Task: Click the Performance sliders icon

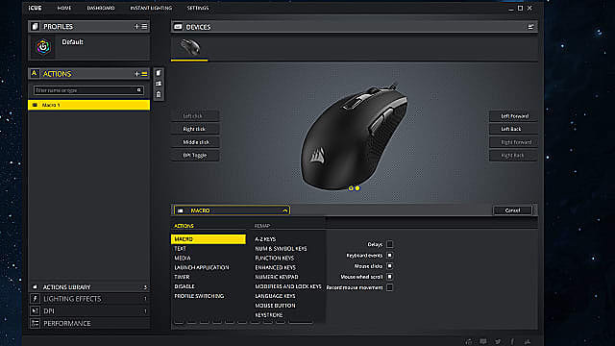Action: pos(35,323)
